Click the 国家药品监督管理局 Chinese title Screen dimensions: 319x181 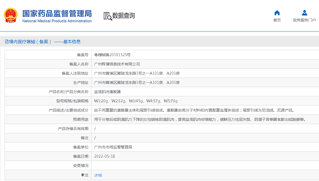(x=57, y=13)
